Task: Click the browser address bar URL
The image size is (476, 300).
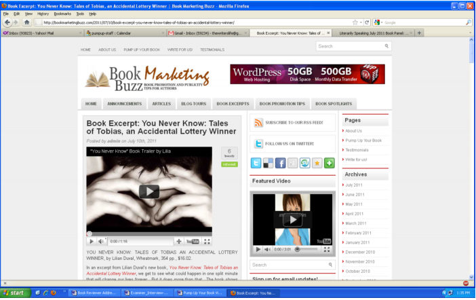Action: tap(139, 22)
